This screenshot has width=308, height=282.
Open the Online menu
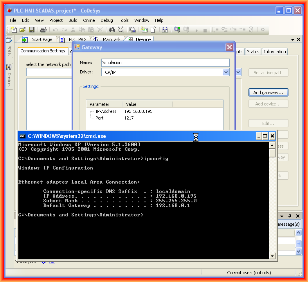[89, 20]
